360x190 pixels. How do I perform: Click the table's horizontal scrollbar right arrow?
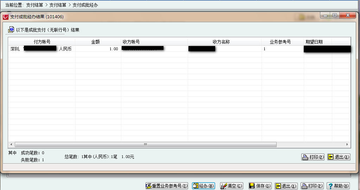347,144
